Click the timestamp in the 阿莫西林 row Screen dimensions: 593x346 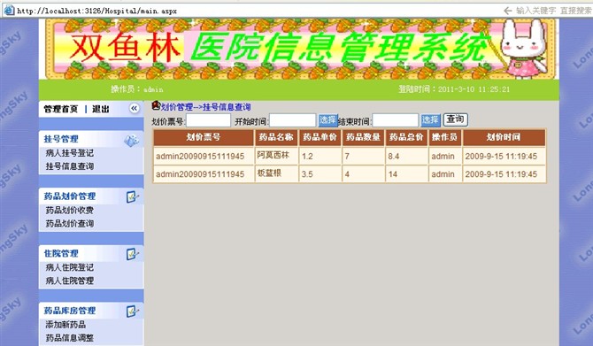(x=501, y=156)
